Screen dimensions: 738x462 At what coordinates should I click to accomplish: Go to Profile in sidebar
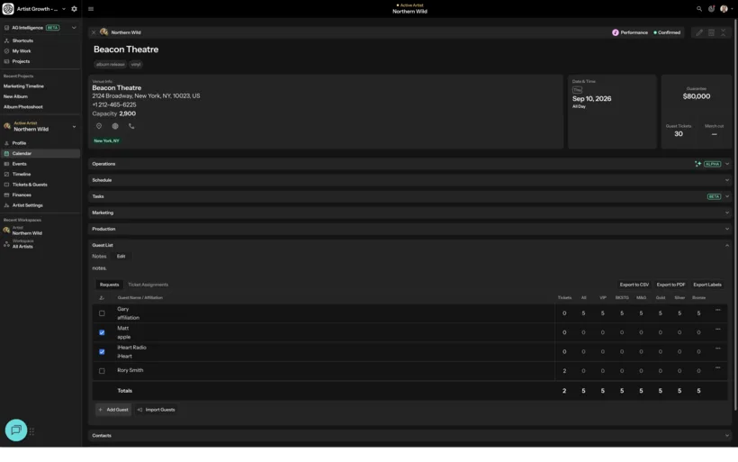(x=19, y=143)
